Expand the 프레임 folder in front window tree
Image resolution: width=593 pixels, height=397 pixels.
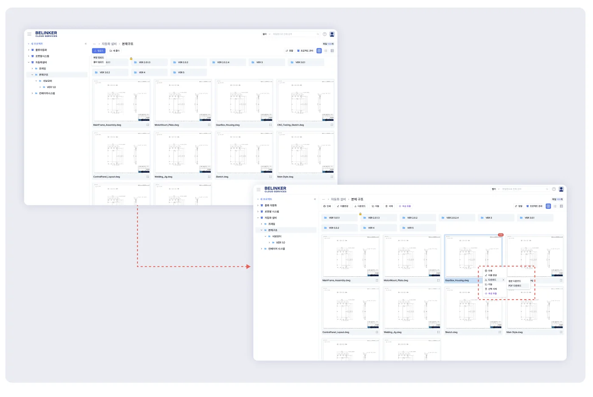(x=261, y=224)
